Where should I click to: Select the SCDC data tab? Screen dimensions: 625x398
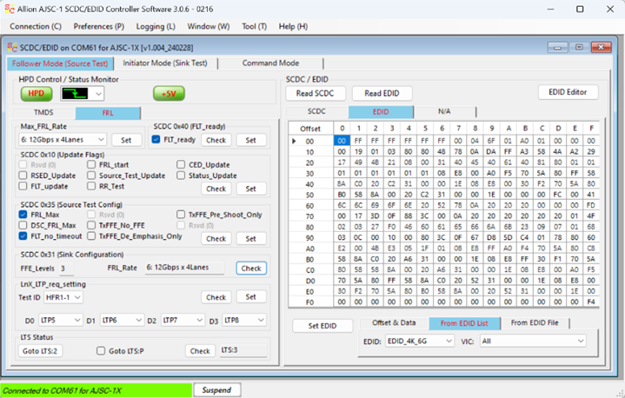click(x=316, y=111)
